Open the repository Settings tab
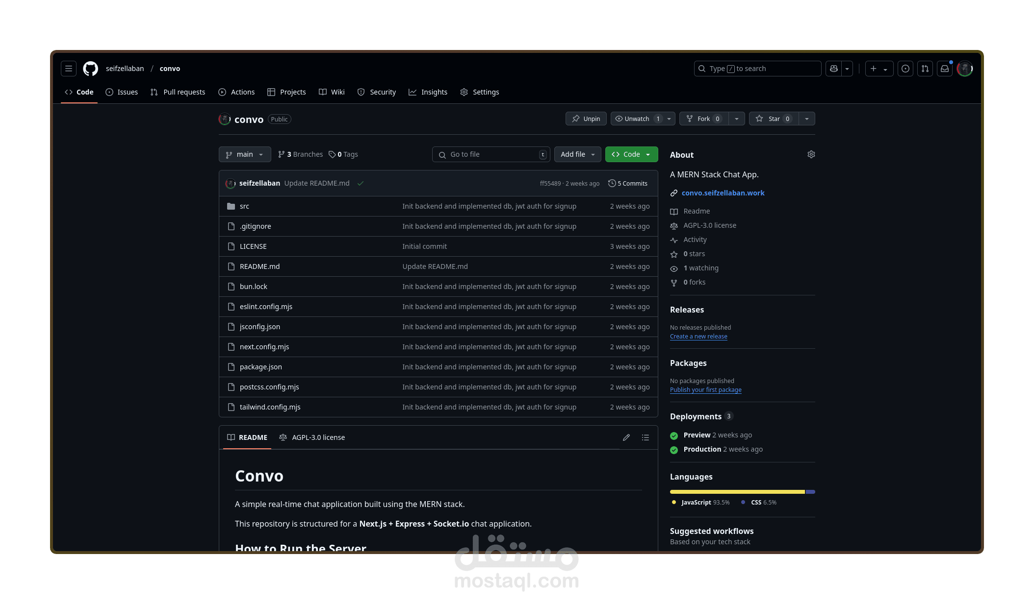 click(480, 92)
